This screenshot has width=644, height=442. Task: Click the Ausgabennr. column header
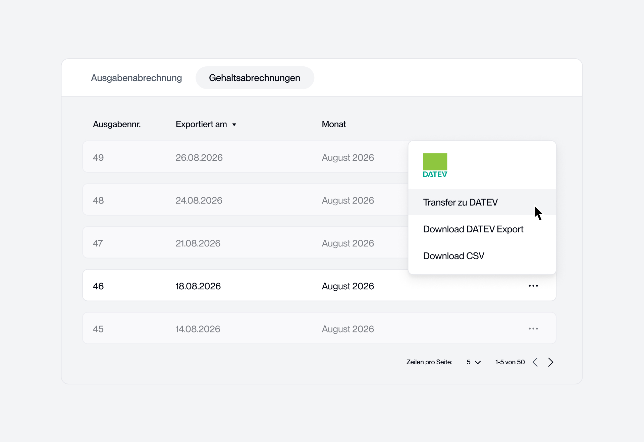click(x=117, y=124)
